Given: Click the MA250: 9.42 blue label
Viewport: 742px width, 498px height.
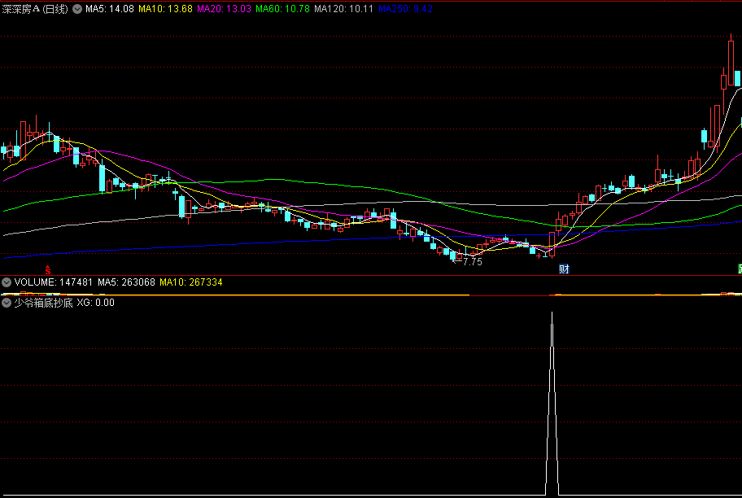Looking at the screenshot, I should 405,9.
